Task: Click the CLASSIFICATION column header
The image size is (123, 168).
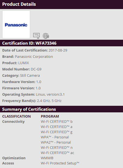Action: click(16, 116)
